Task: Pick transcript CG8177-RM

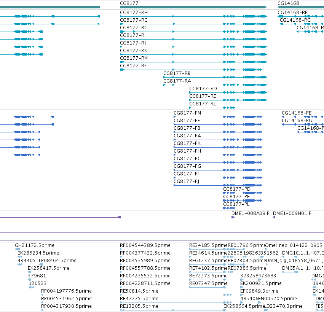Action: (134, 58)
